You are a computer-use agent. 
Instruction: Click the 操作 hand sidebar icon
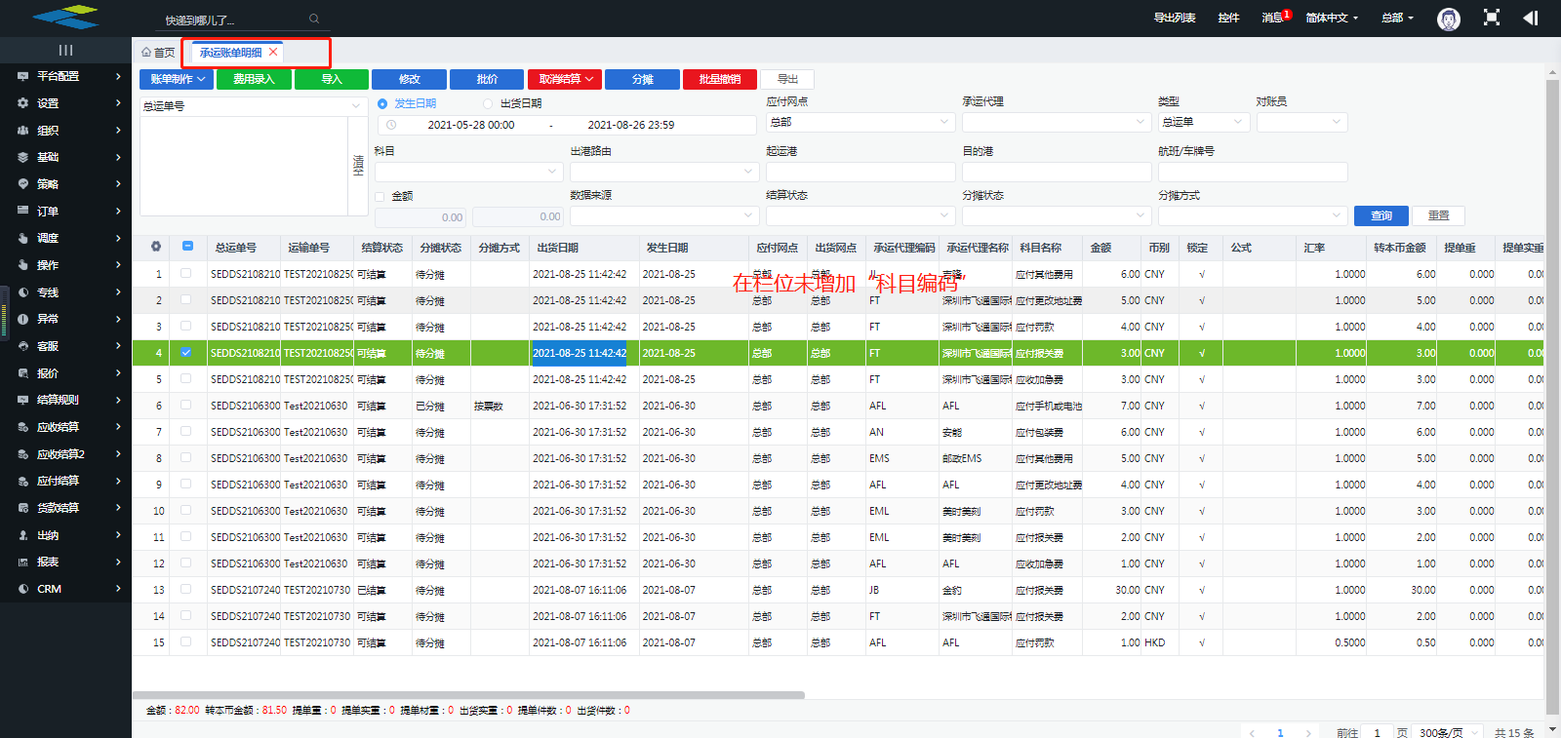(23, 265)
